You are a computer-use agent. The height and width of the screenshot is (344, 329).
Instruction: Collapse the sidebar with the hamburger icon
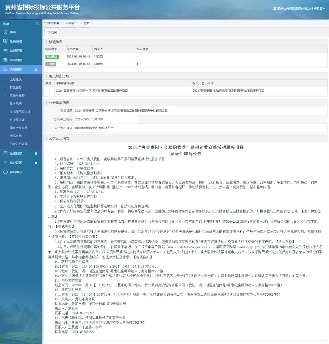pyautogui.click(x=37, y=24)
